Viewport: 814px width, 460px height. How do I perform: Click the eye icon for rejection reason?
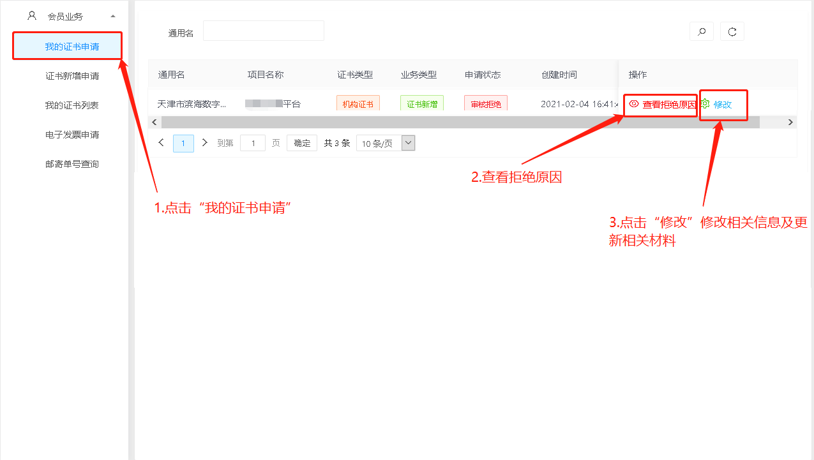(x=633, y=104)
